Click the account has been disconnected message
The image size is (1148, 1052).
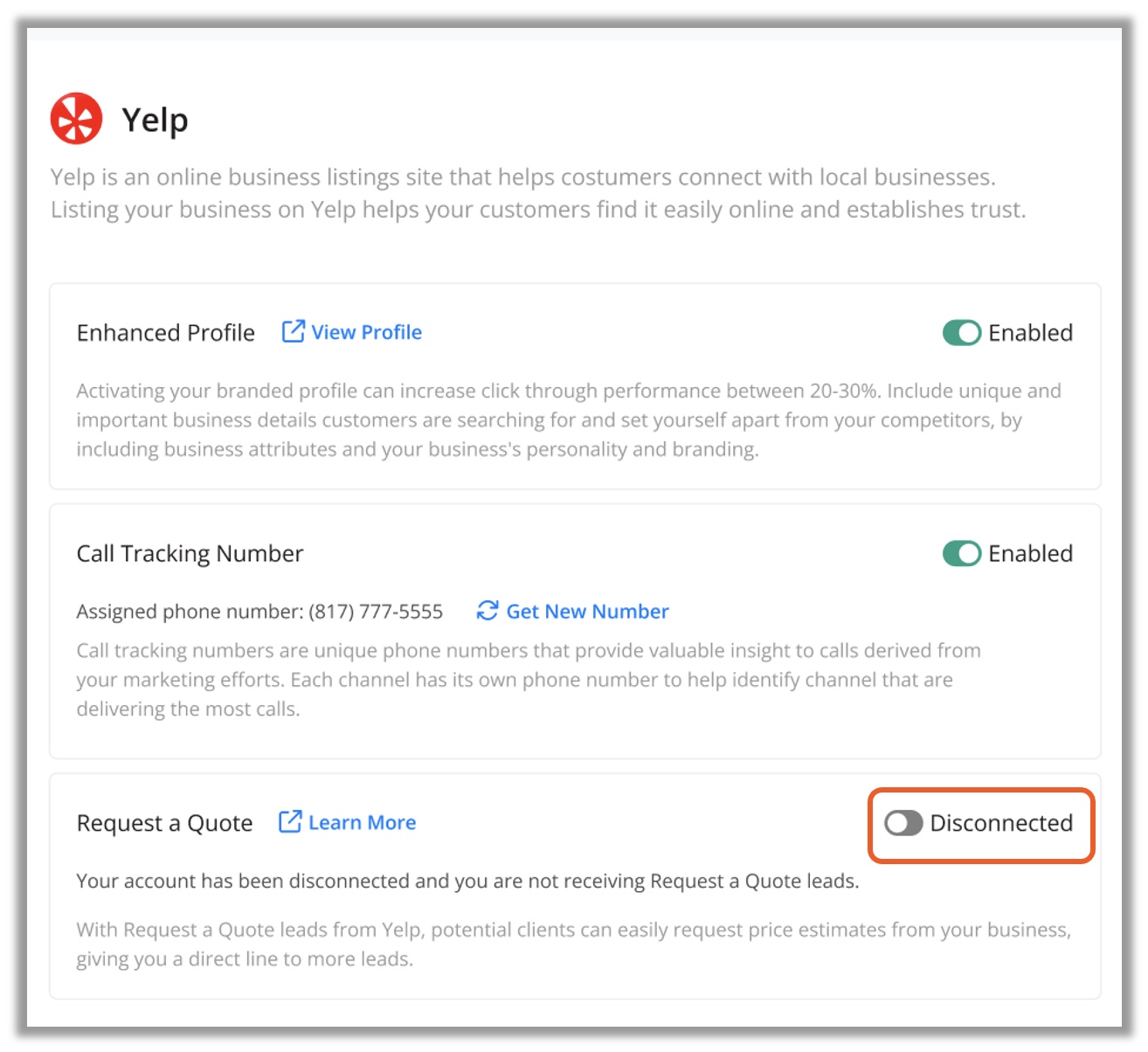(467, 881)
